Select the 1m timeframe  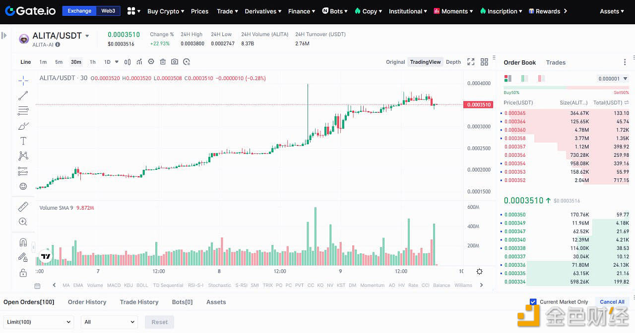43,62
